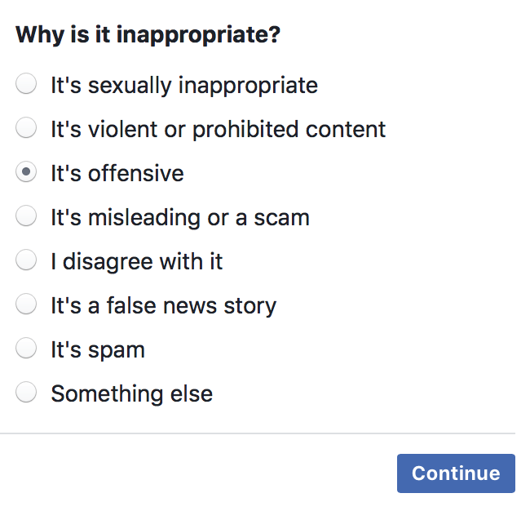Viewport: 530px width, 511px height.
Task: Click the empty footer area left of Continue
Action: [x=196, y=473]
